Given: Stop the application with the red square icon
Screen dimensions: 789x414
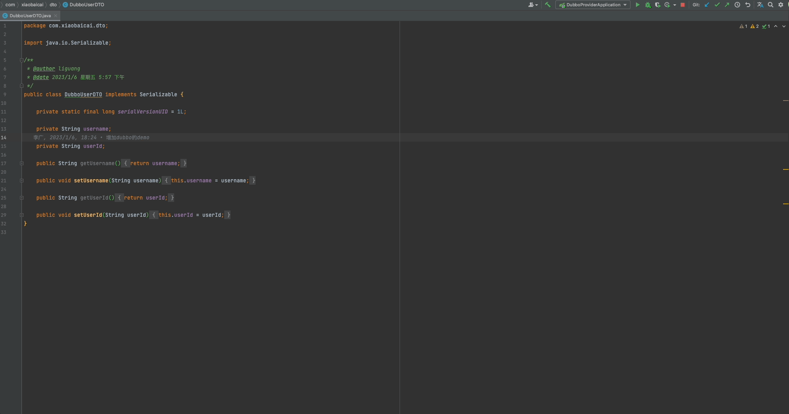Looking at the screenshot, I should (x=682, y=5).
